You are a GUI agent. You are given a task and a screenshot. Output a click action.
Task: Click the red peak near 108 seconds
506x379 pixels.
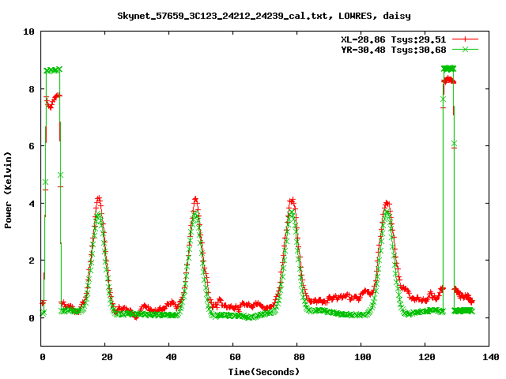click(387, 204)
